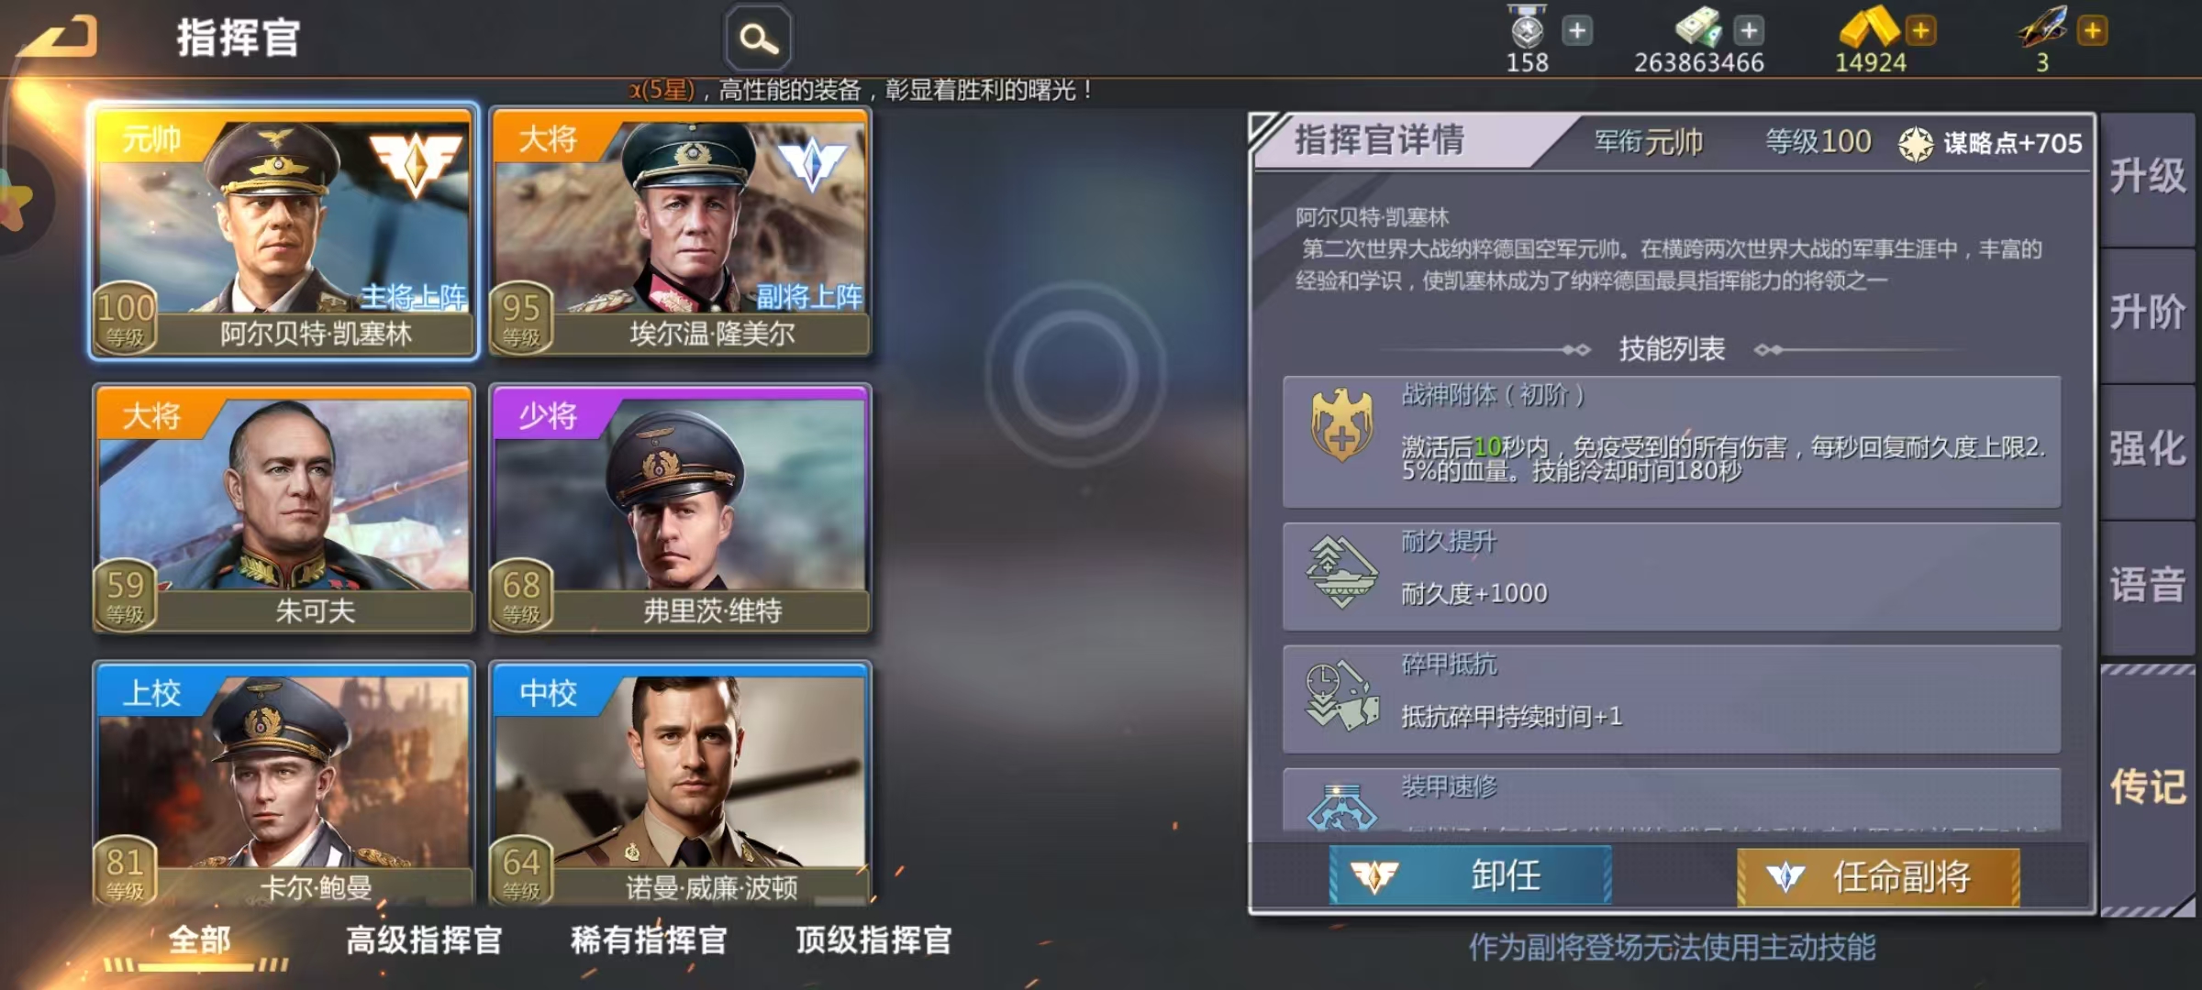Open the 升级 level-up side tab
Screen dimensions: 2202x990
tap(2147, 178)
